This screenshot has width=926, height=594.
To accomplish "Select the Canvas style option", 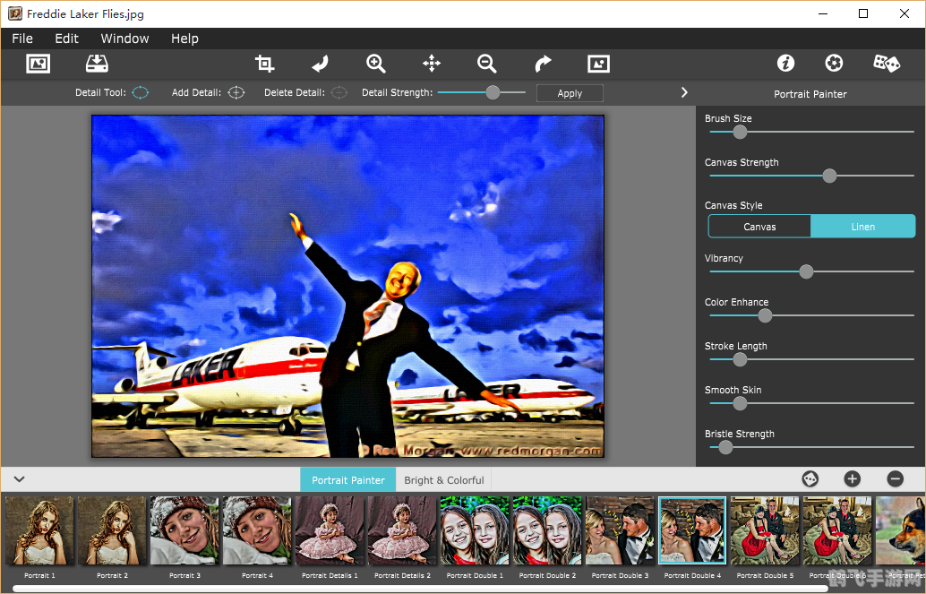I will click(x=759, y=227).
